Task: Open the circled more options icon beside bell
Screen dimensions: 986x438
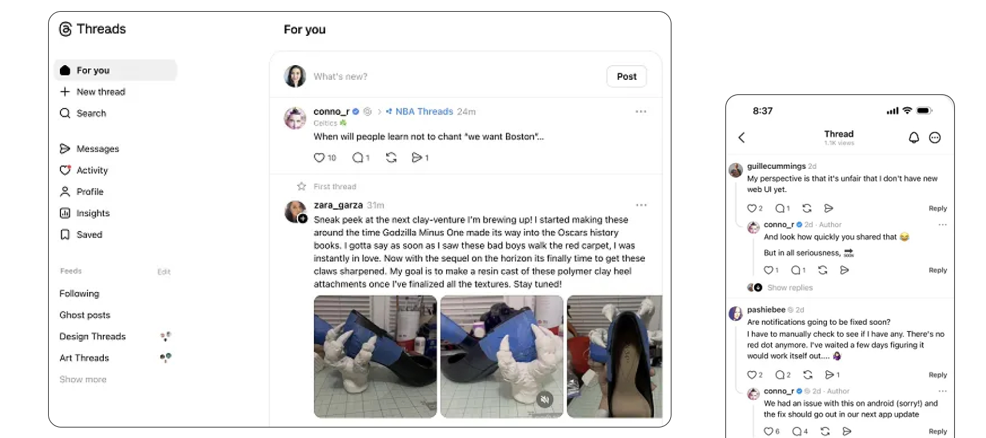Action: click(935, 138)
